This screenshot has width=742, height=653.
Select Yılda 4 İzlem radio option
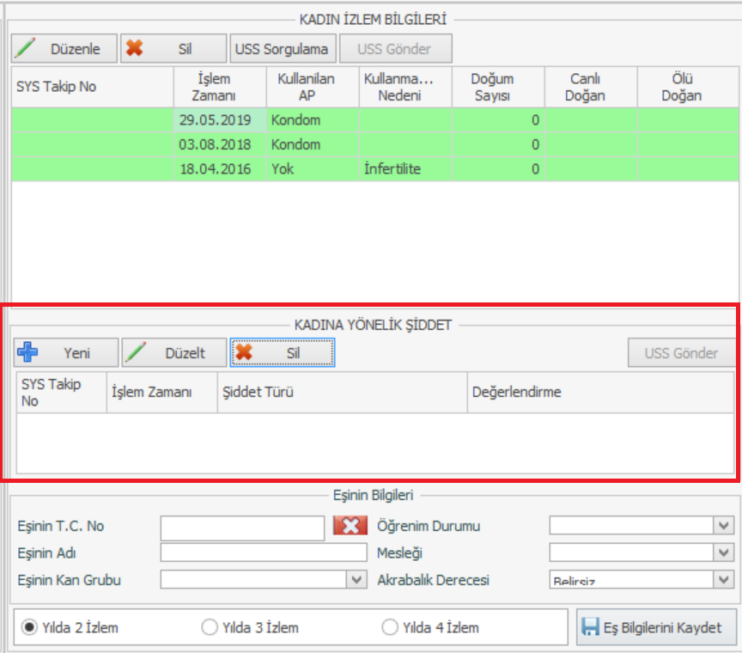389,627
